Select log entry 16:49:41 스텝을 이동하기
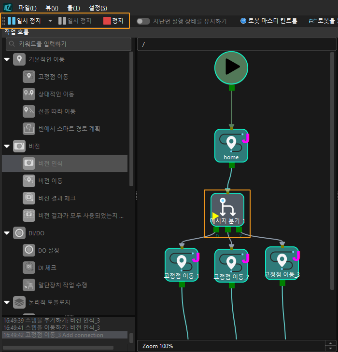Viewport: 338px width, 352px height. click(x=65, y=328)
